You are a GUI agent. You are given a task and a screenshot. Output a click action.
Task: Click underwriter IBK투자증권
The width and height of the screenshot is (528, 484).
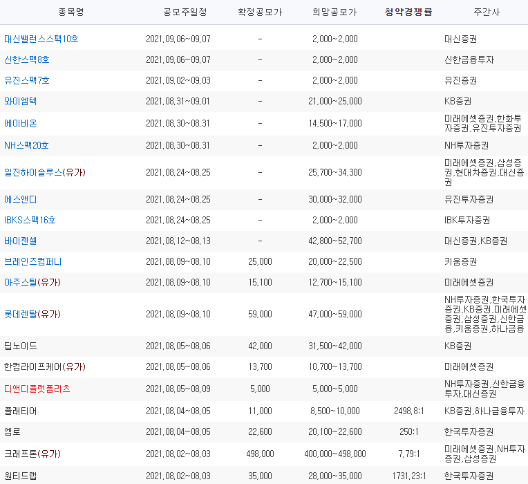[467, 221]
